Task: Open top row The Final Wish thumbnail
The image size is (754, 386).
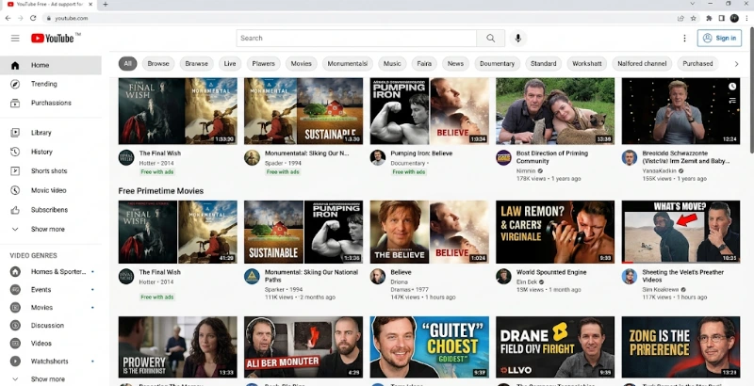Action: (177, 111)
